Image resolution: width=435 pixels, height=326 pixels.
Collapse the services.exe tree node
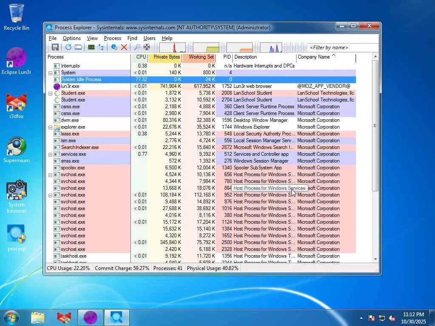pos(50,155)
